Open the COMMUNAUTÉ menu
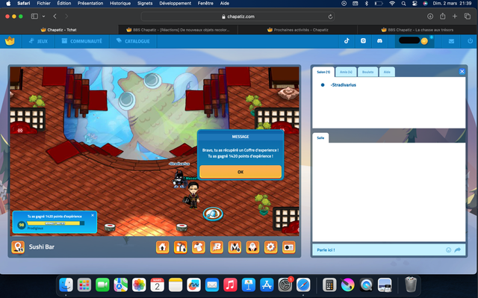This screenshot has height=298, width=478. coord(81,41)
